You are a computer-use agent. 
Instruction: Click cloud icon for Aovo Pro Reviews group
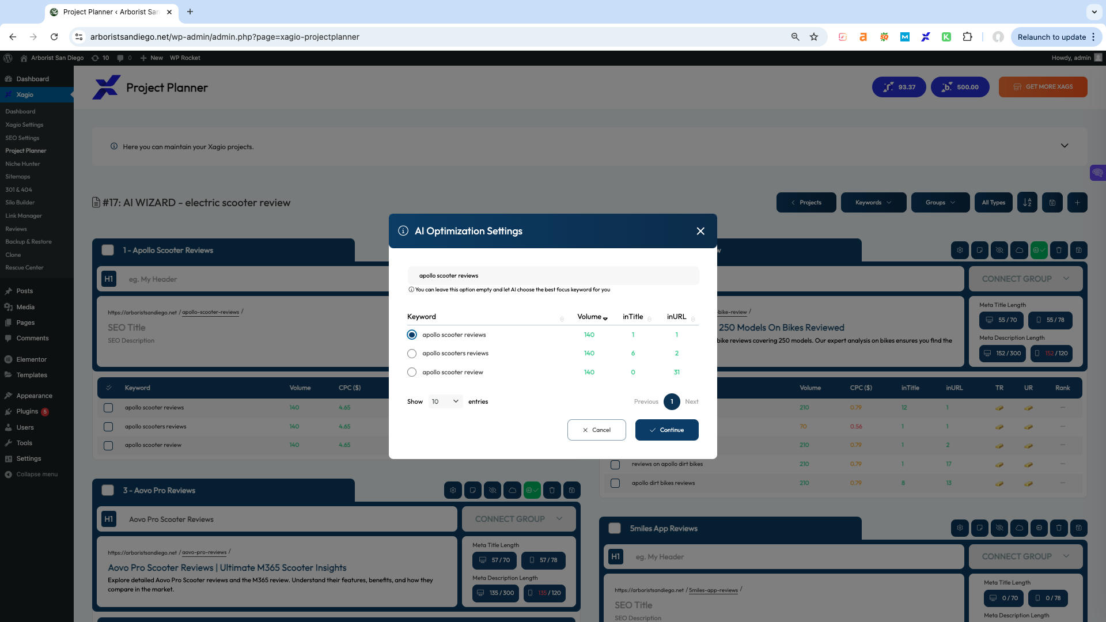[512, 490]
